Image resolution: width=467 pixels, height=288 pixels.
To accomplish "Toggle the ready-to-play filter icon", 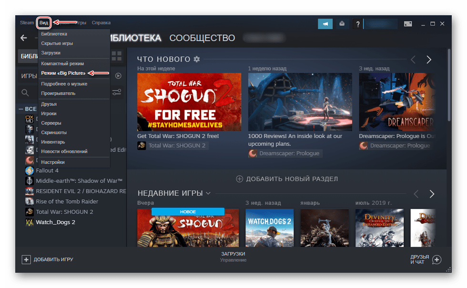I will (x=118, y=76).
